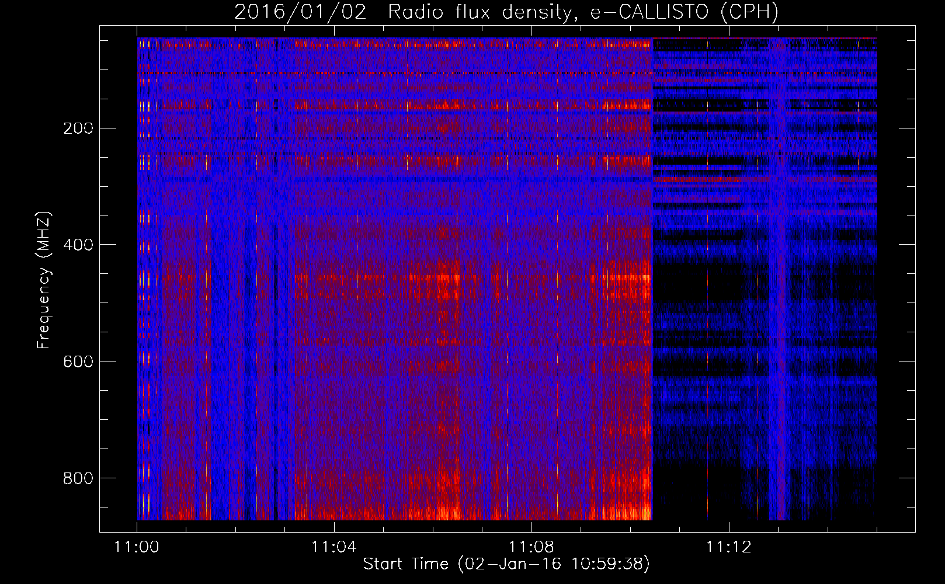
Task: Click the '200' frequency tick label
Action: click(78, 128)
